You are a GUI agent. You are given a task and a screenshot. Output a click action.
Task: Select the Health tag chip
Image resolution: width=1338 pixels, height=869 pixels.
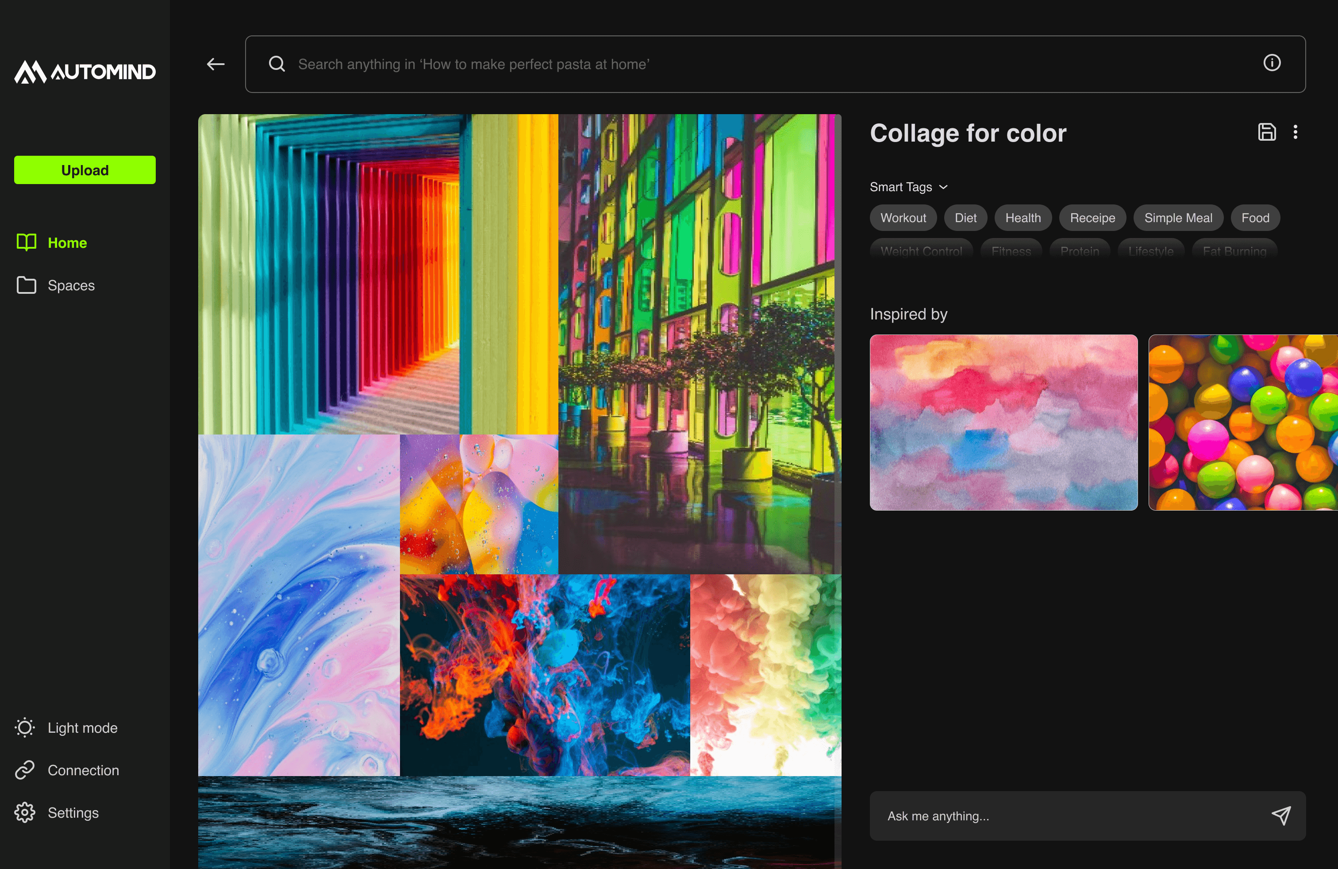(x=1023, y=218)
